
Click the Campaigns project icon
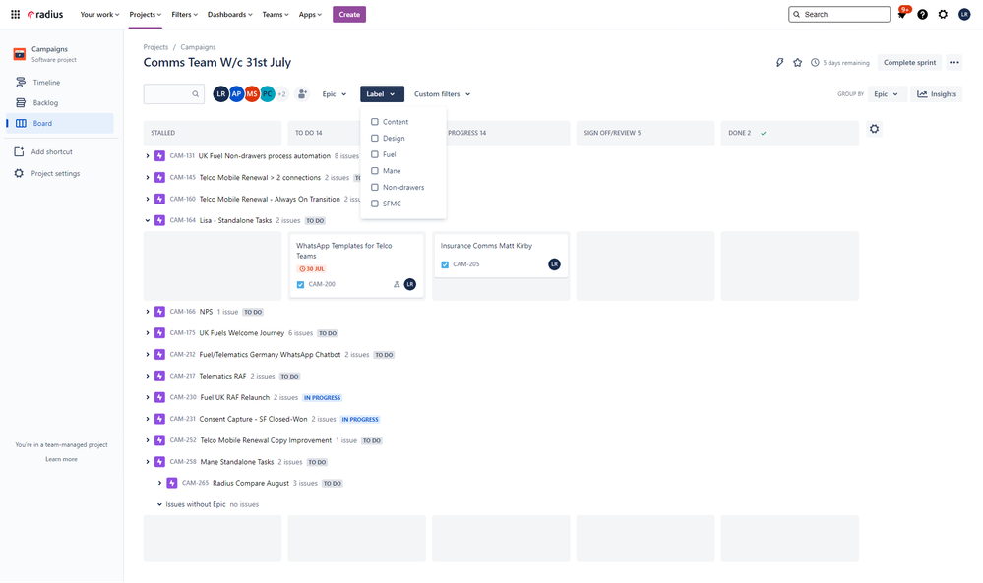pyautogui.click(x=20, y=54)
